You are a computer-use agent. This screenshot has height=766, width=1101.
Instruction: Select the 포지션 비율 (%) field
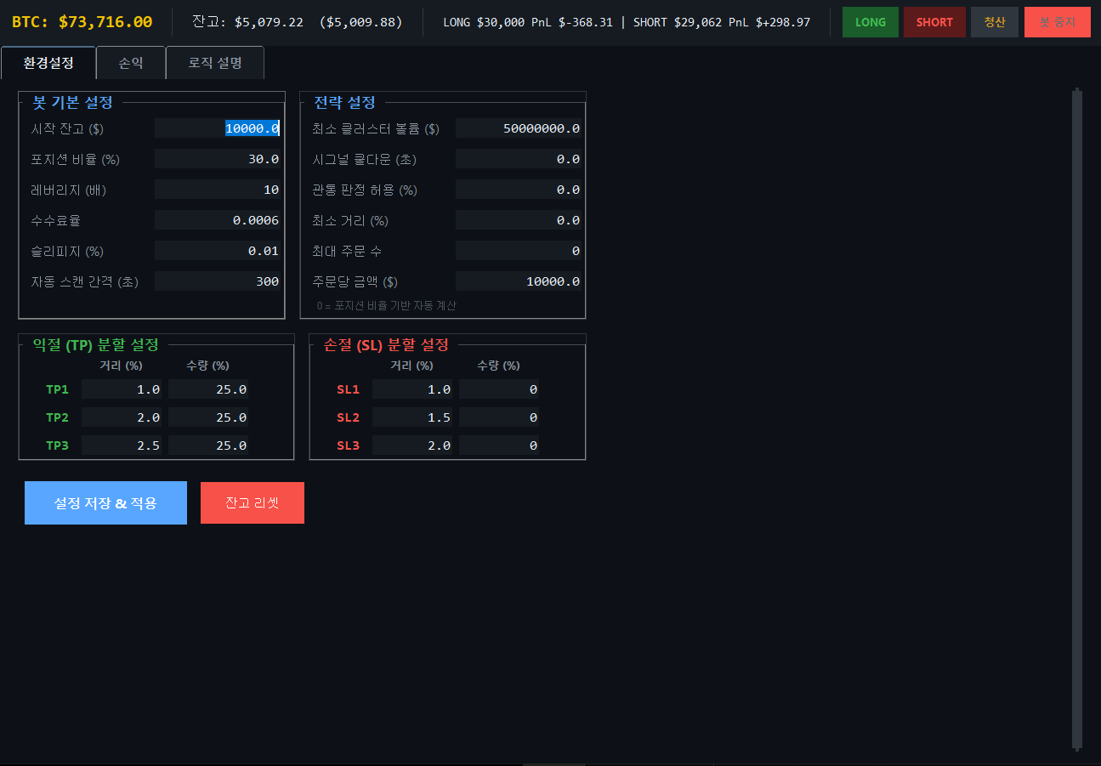coord(218,159)
